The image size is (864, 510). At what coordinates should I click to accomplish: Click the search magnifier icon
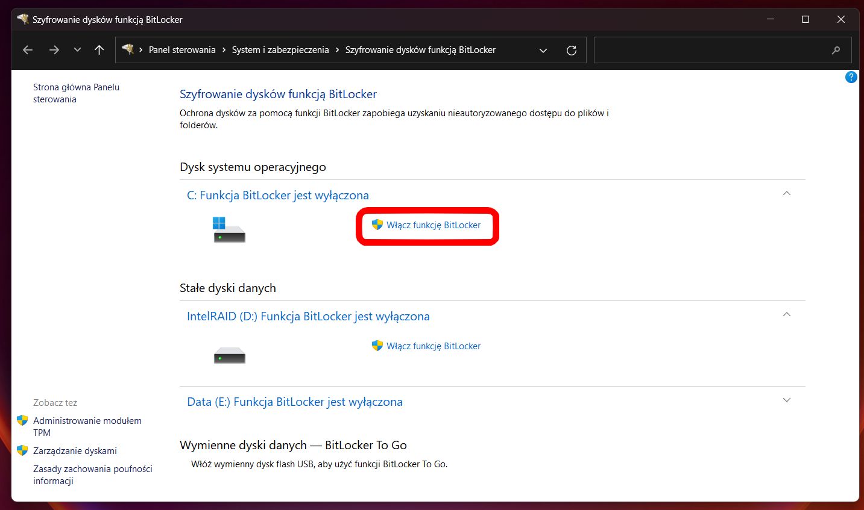coord(836,50)
